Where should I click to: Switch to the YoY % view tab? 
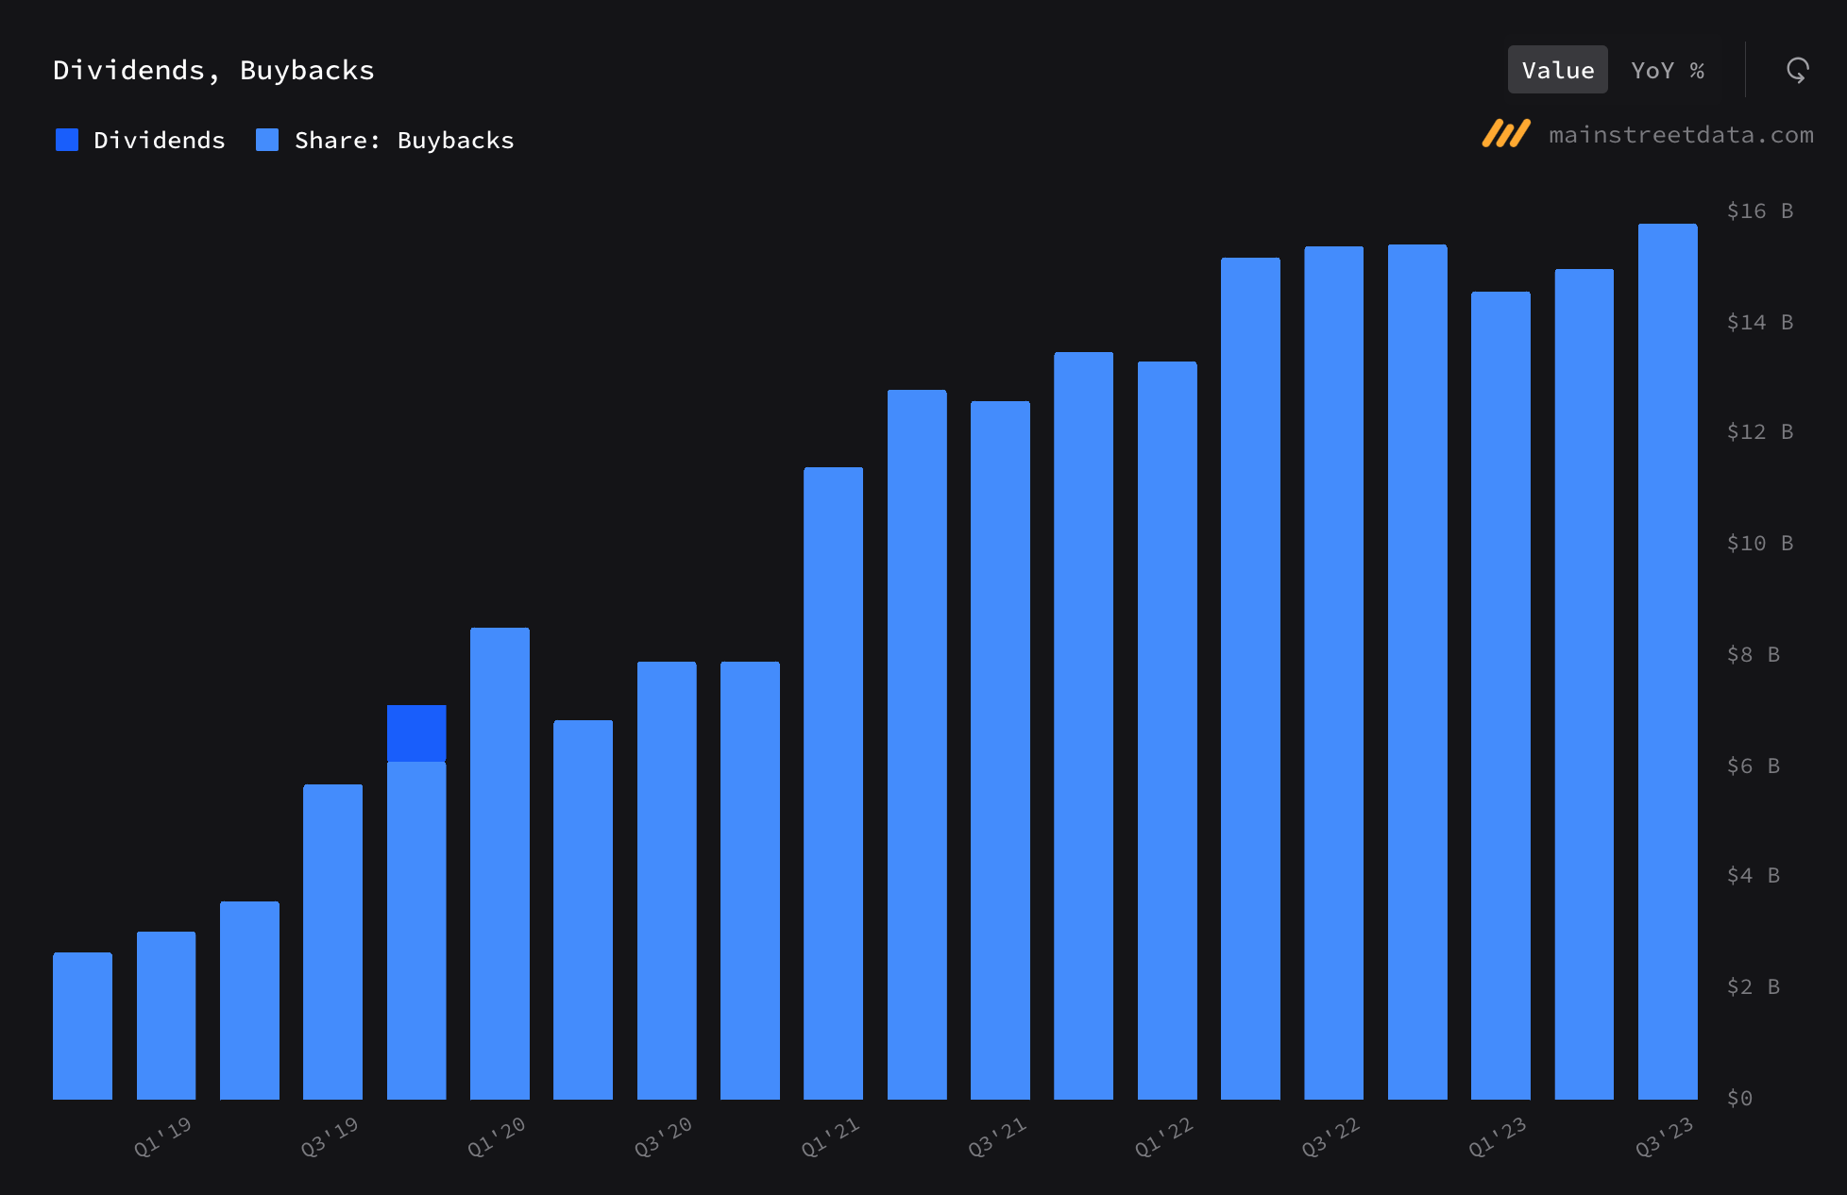click(1668, 70)
